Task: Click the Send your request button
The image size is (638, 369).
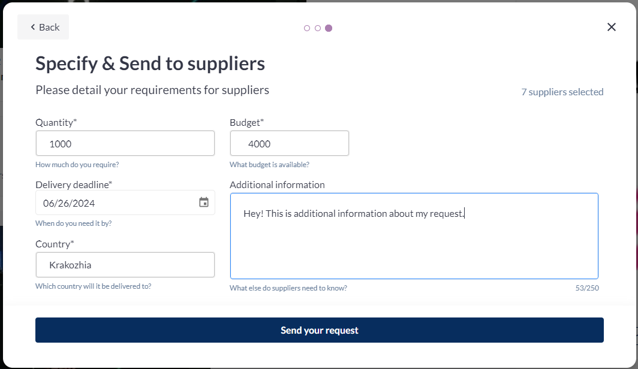Action: (319, 330)
